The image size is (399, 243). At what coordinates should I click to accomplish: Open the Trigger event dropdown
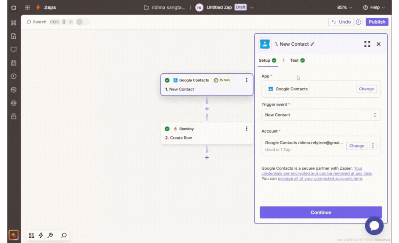pos(321,115)
